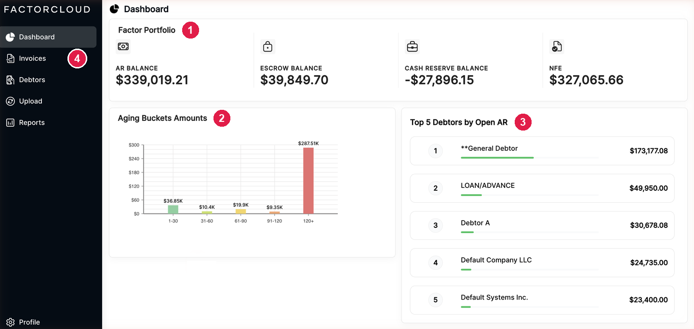The image size is (694, 329).
Task: Click the green 1-30 aging bar
Action: click(173, 210)
